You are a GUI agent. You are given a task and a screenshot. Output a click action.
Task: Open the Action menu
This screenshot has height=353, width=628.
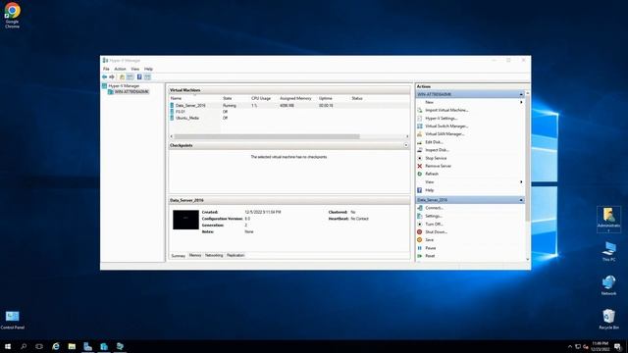tap(120, 69)
